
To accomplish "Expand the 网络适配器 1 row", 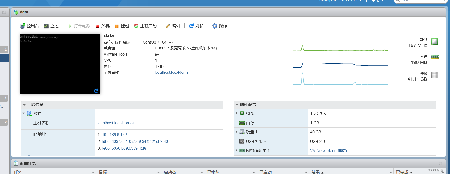I will point(237,150).
